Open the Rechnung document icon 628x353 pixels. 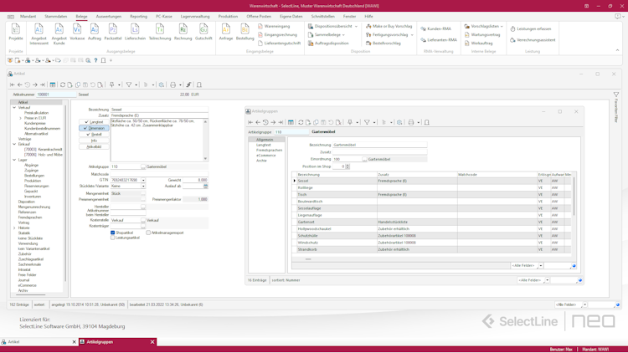(183, 32)
